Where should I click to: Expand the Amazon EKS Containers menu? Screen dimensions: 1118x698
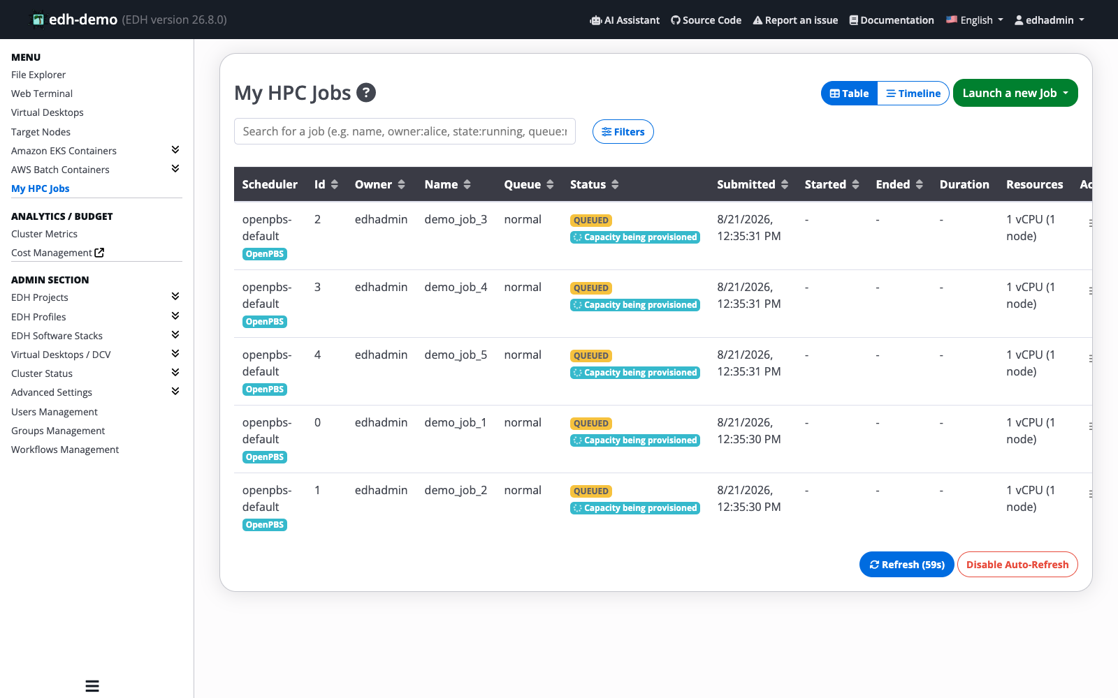[175, 150]
